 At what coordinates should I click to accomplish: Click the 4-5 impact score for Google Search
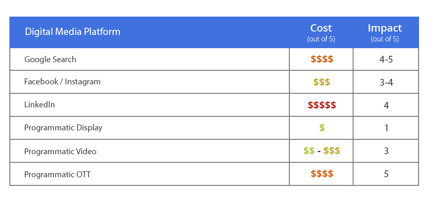click(386, 59)
